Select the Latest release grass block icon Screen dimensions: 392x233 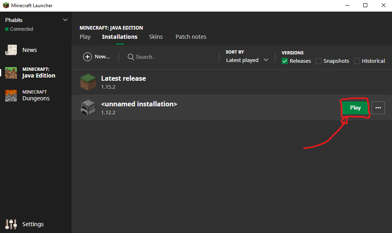88,82
